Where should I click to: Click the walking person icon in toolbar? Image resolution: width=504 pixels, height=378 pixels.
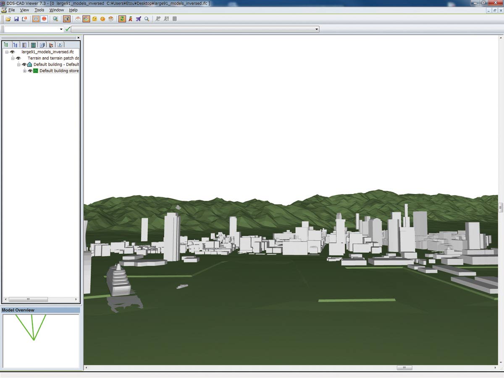coord(130,19)
